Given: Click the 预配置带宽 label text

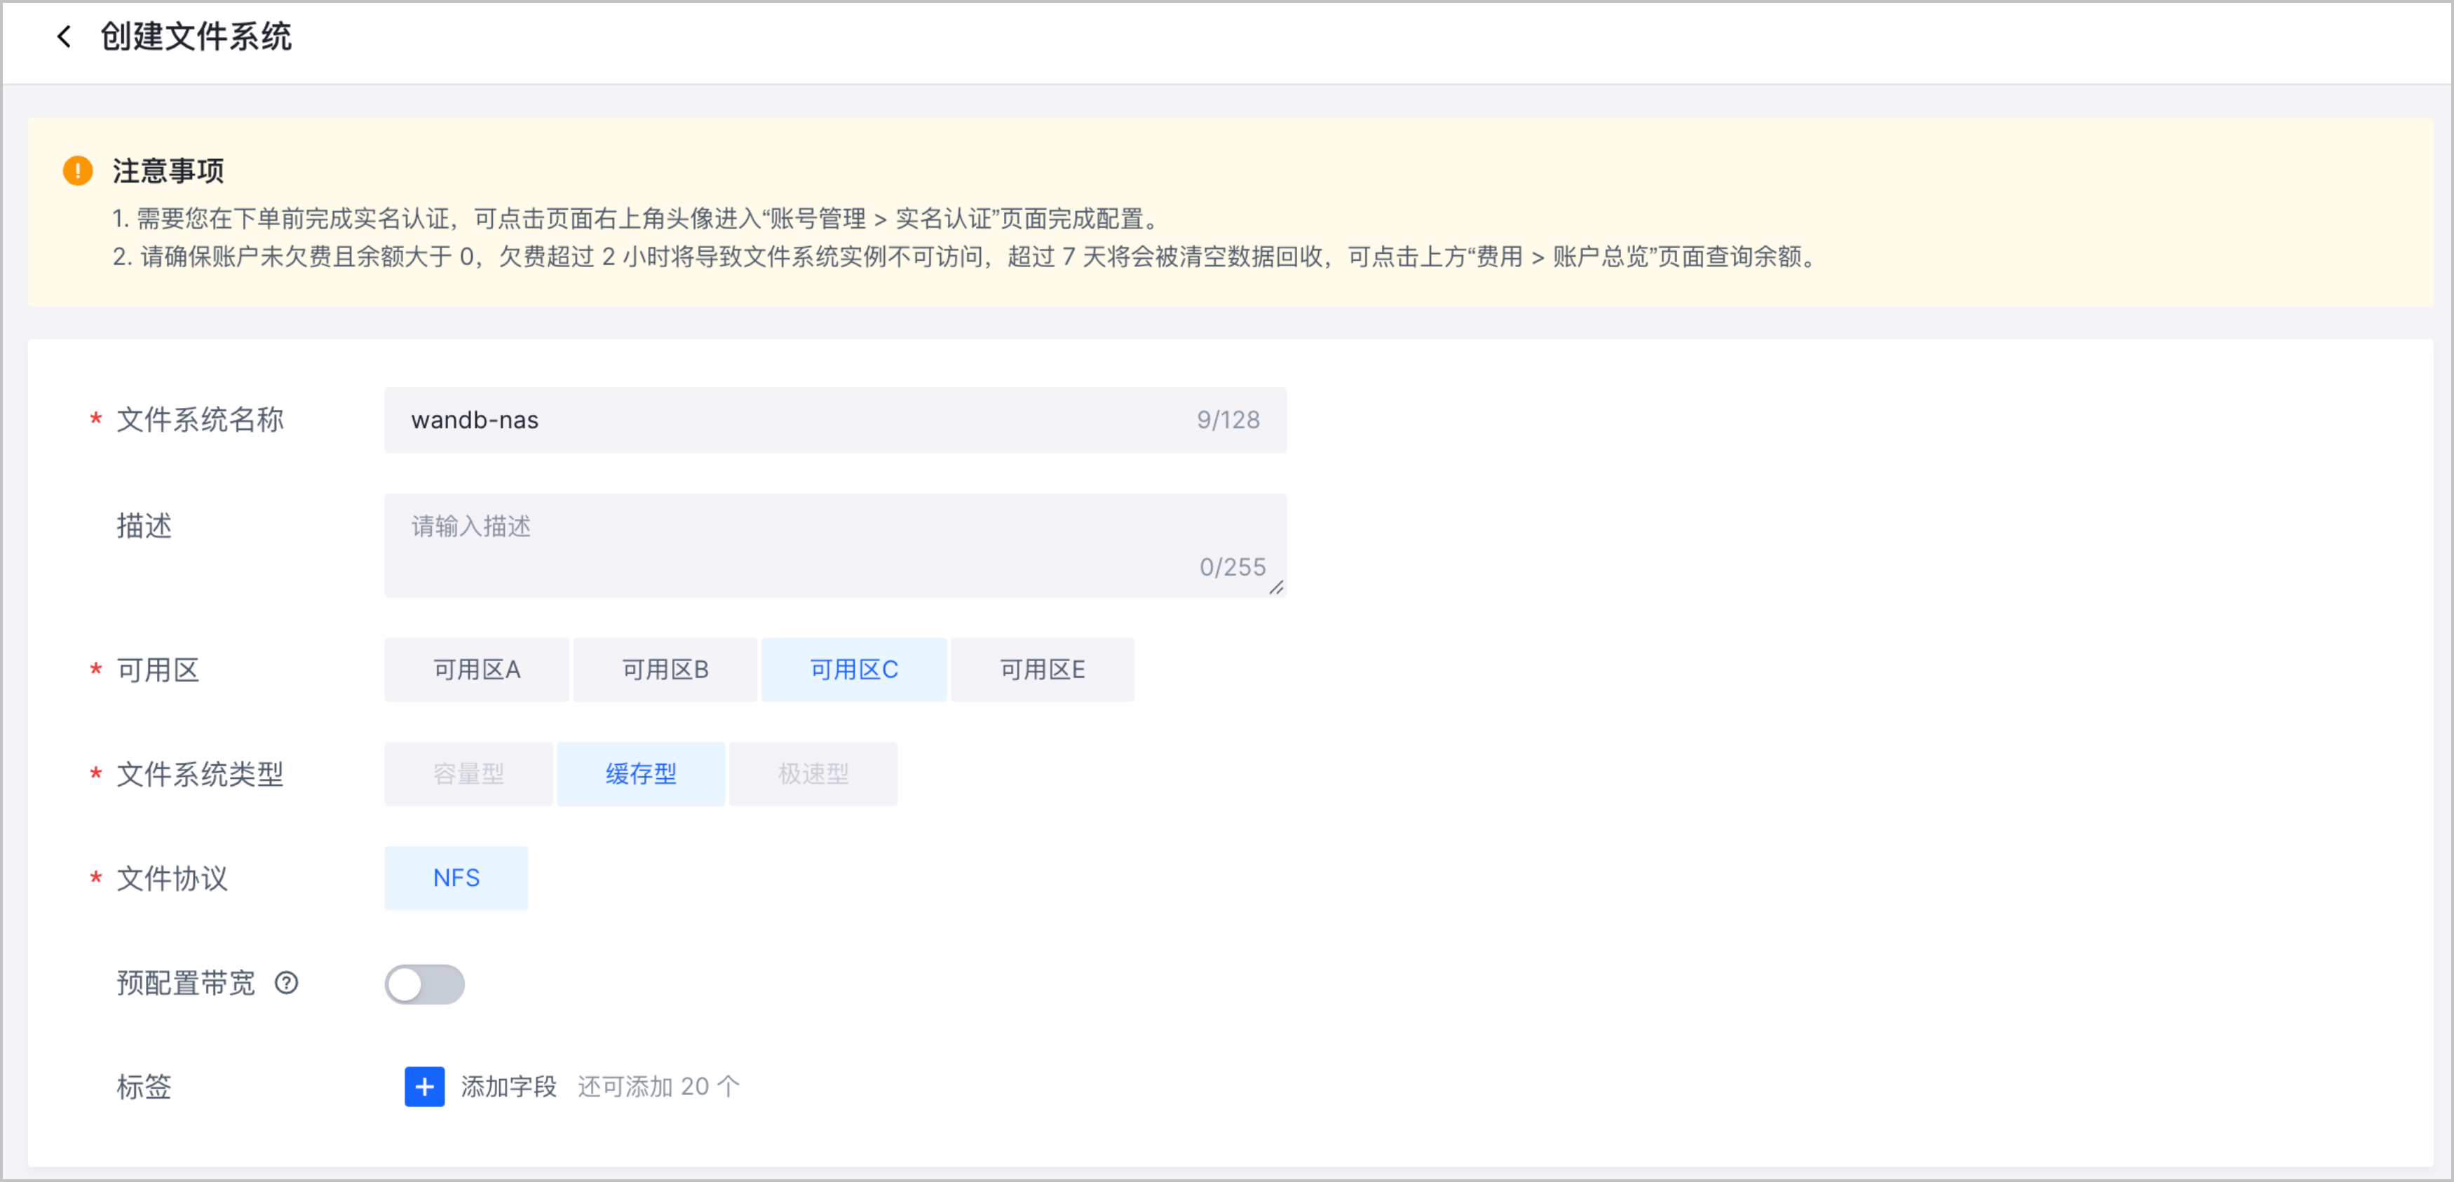Looking at the screenshot, I should [x=186, y=982].
